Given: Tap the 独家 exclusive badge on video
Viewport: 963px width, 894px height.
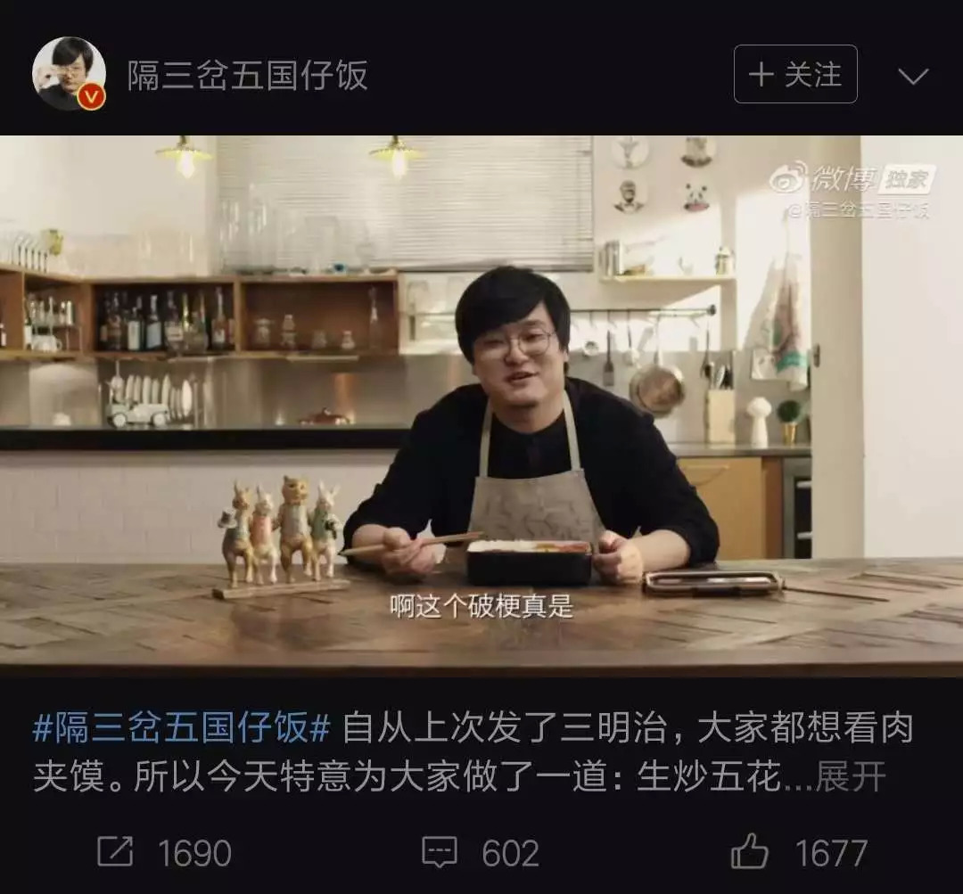Looking at the screenshot, I should point(907,179).
